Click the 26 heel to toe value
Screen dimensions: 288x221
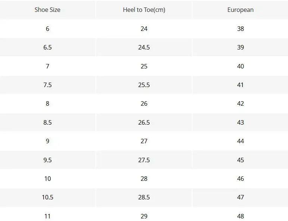[x=144, y=104]
